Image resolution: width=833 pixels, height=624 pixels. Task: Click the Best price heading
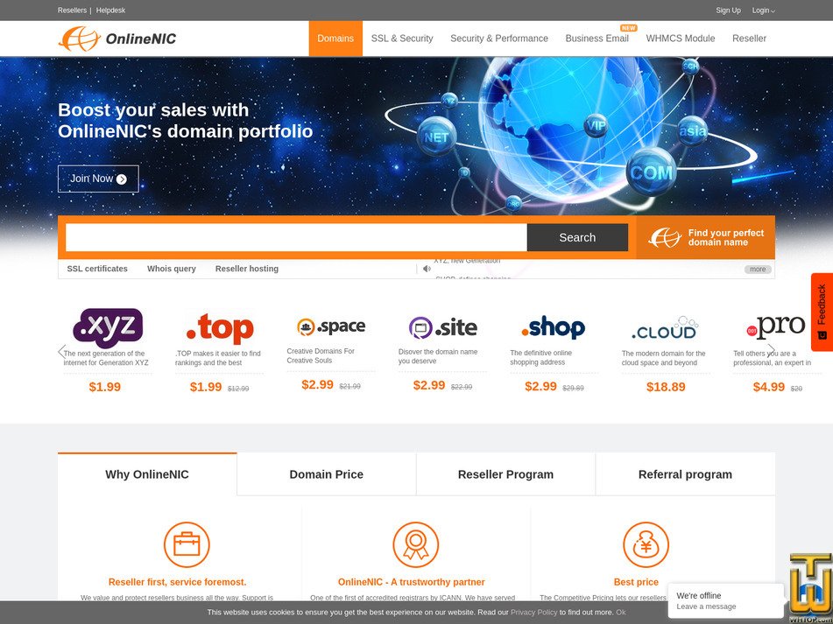click(636, 582)
